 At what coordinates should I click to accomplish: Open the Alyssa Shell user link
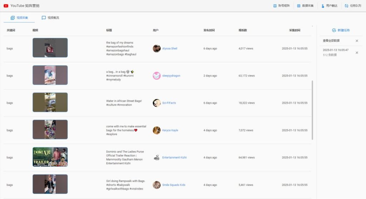pyautogui.click(x=170, y=49)
